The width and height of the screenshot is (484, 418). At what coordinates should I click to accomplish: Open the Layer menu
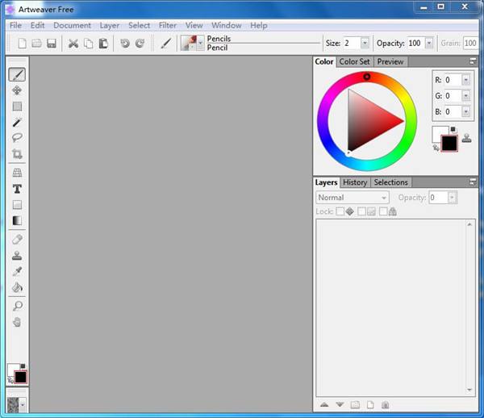coord(109,25)
